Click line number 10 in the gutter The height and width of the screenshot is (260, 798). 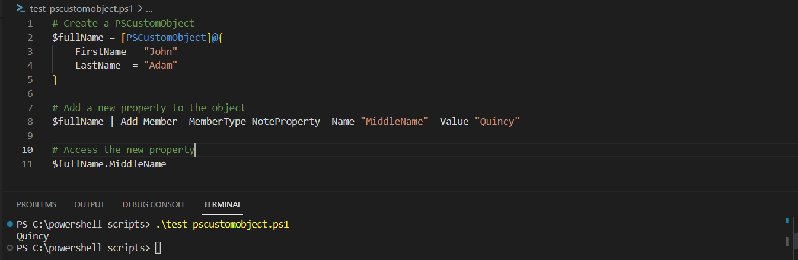coord(27,149)
